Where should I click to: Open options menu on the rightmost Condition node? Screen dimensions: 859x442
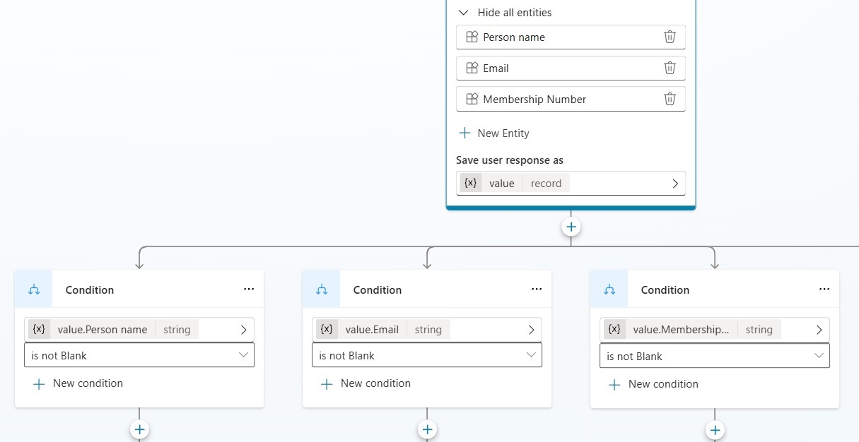click(824, 289)
